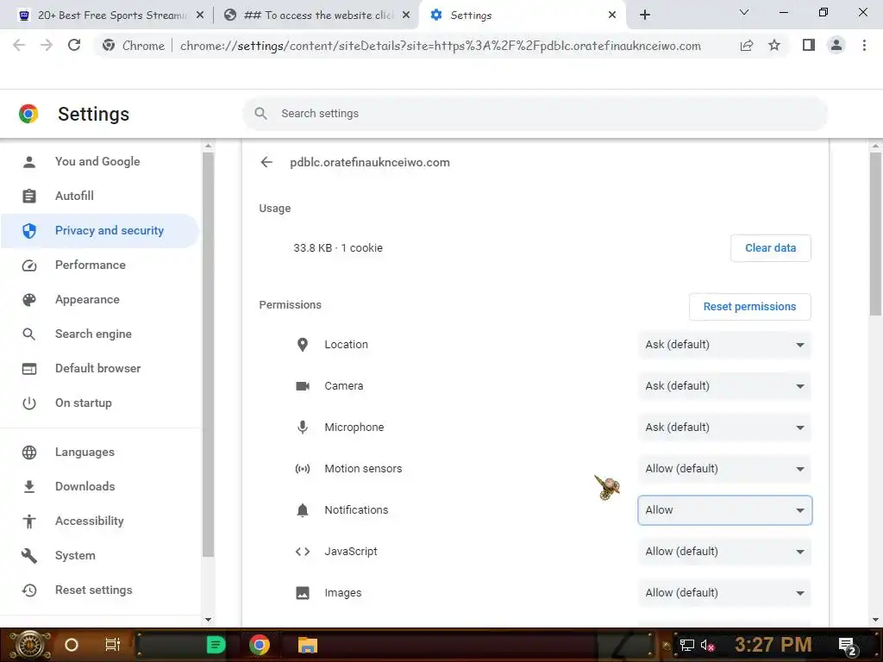This screenshot has height=662, width=883.
Task: Click the Images permission icon
Action: coord(303,593)
